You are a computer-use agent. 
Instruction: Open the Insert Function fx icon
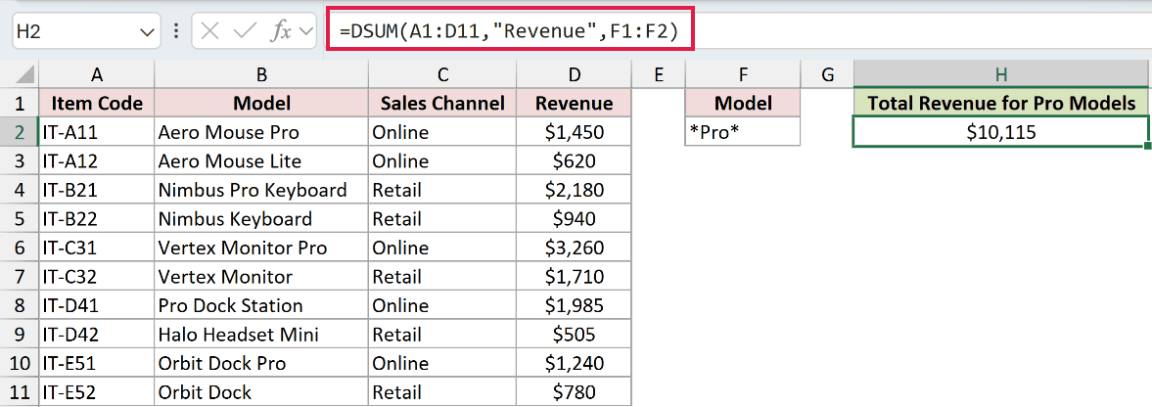click(x=281, y=32)
